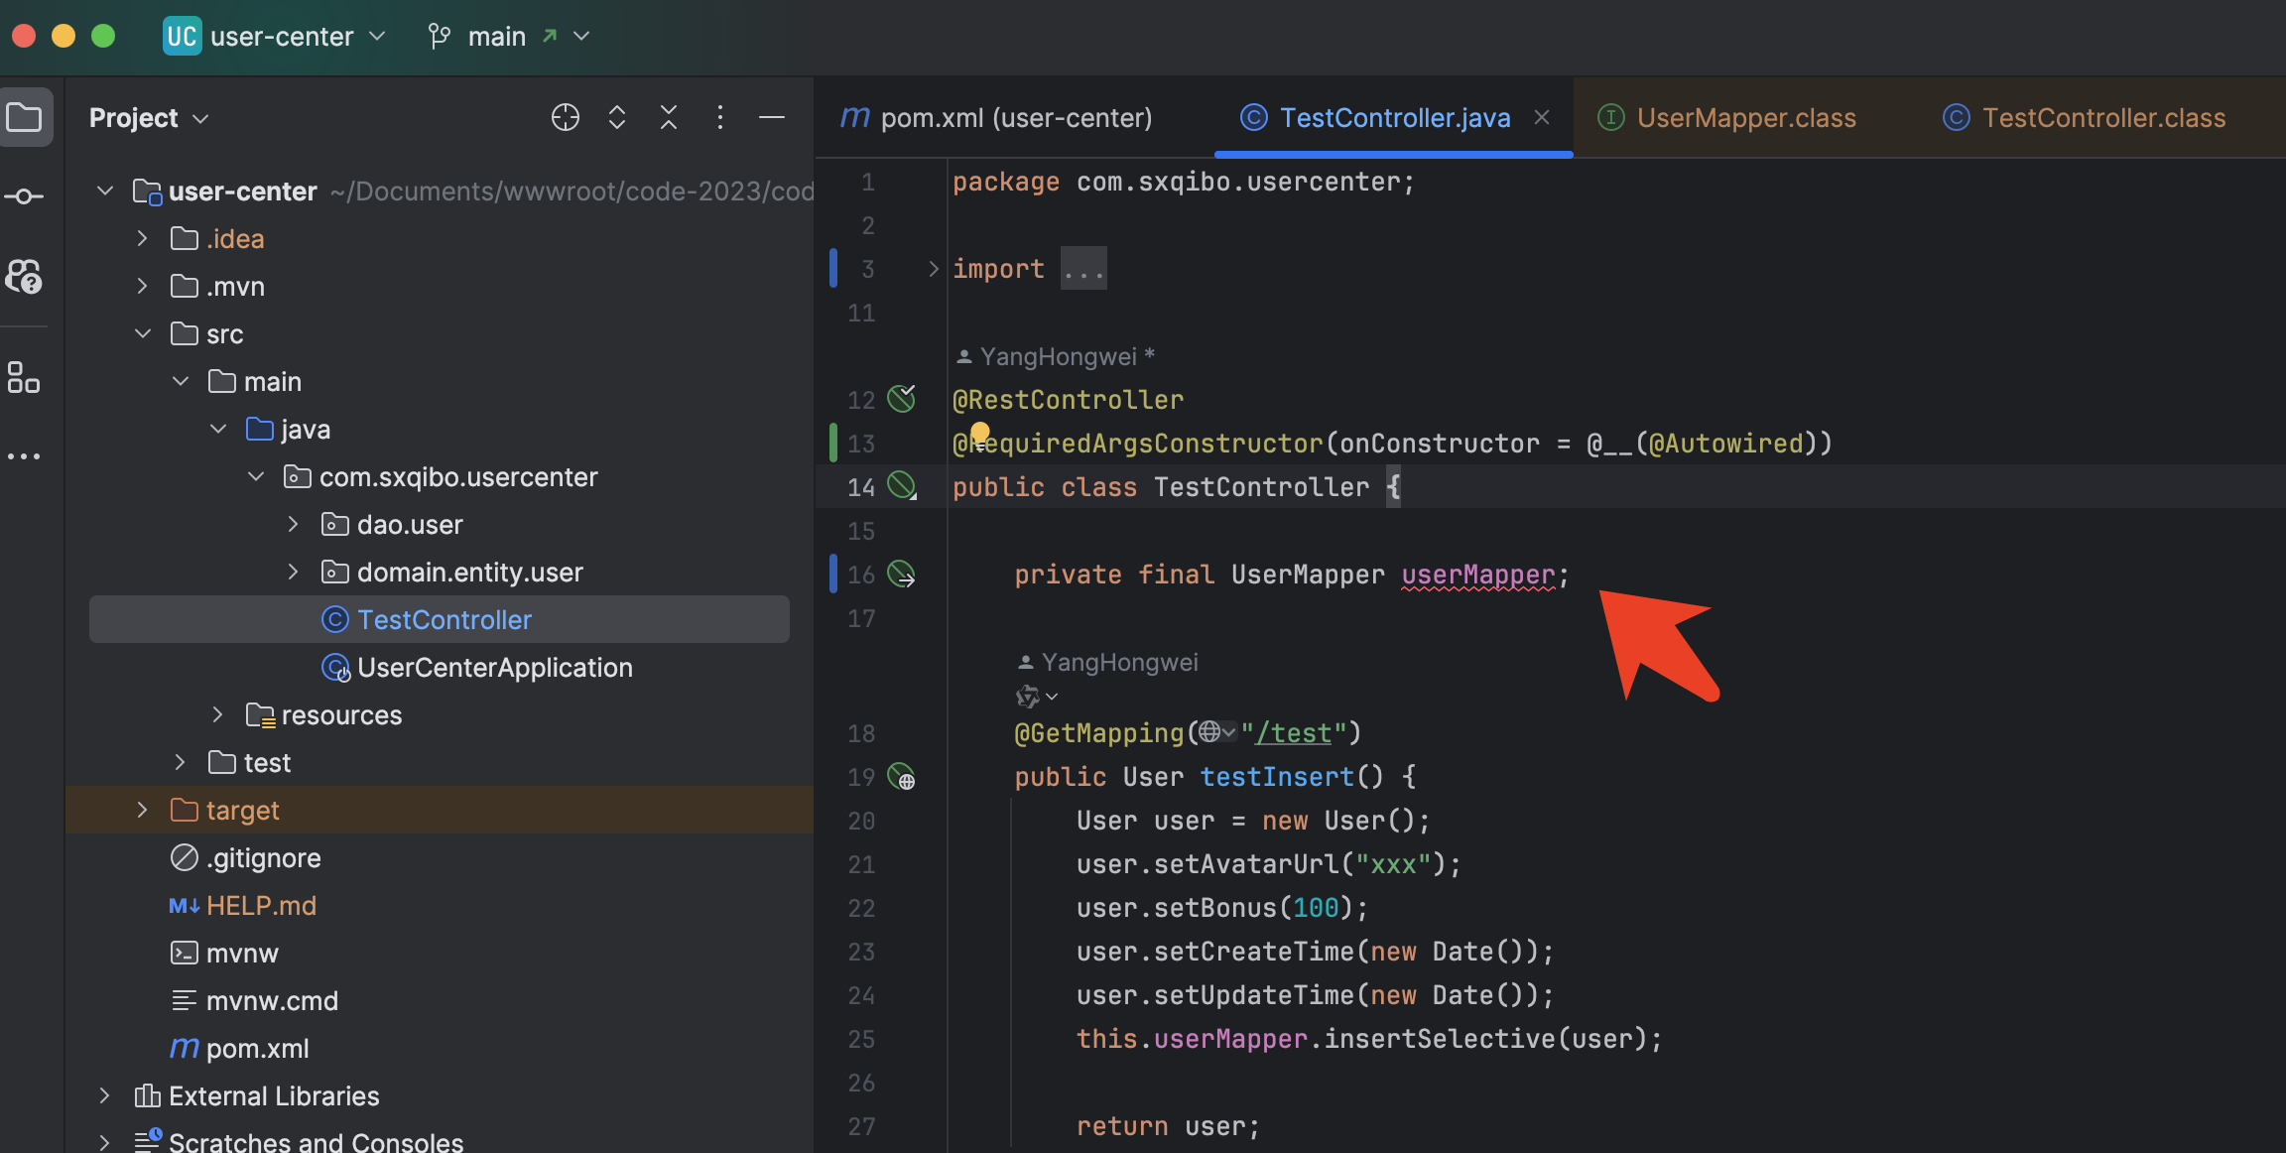The height and width of the screenshot is (1153, 2286).
Task: Click the AI actions inlay icon above @GetMapping
Action: [1028, 697]
